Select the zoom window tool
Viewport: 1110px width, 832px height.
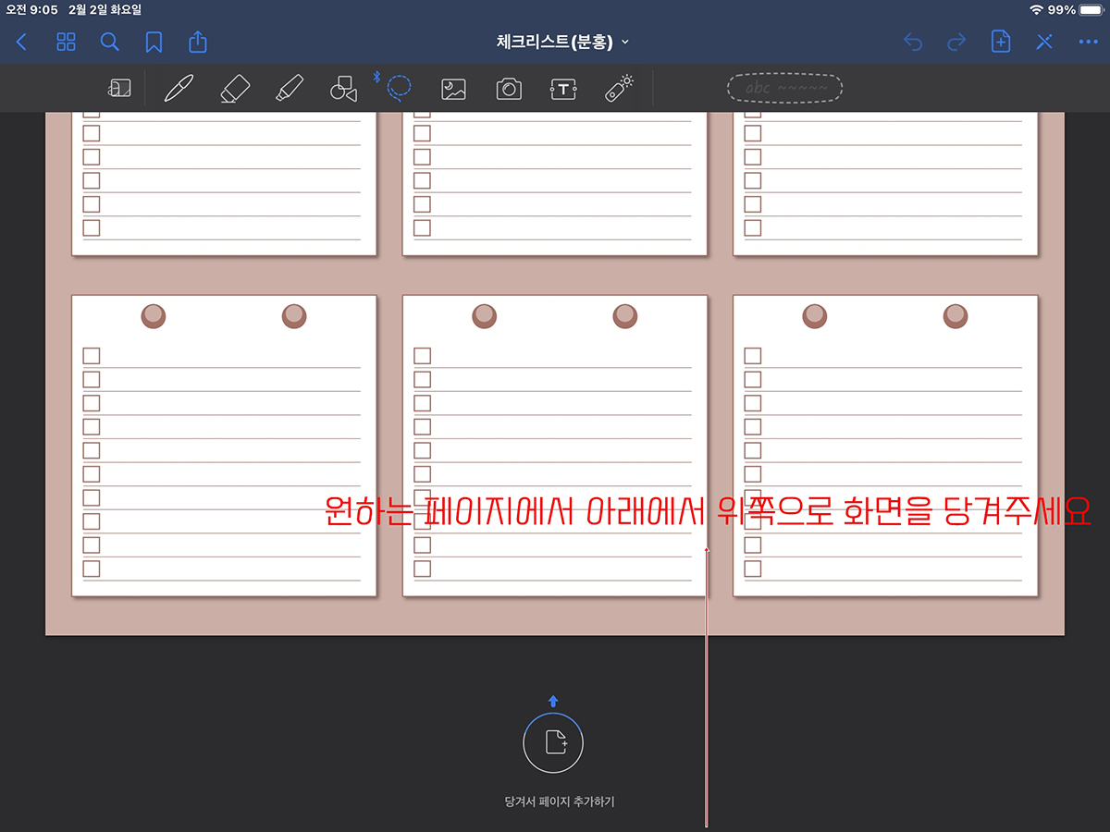pyautogui.click(x=119, y=89)
